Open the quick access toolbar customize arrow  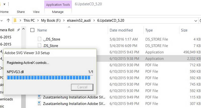pos(4,5)
